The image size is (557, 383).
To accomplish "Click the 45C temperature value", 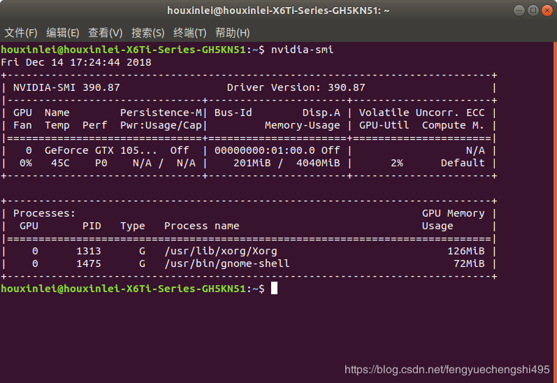I will (60, 163).
